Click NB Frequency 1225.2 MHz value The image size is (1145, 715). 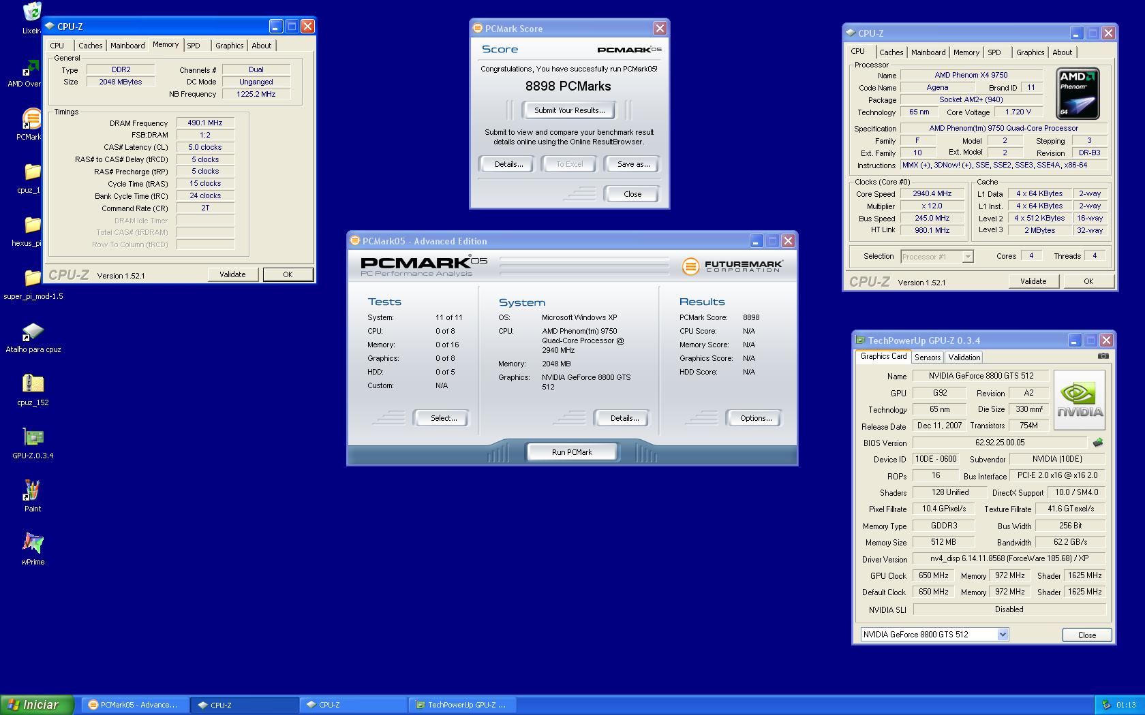coord(256,94)
